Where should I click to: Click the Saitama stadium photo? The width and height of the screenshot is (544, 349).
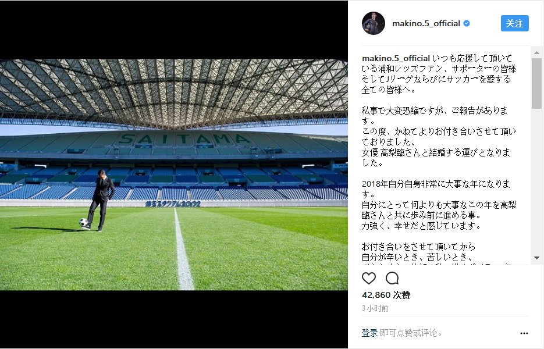(174, 174)
